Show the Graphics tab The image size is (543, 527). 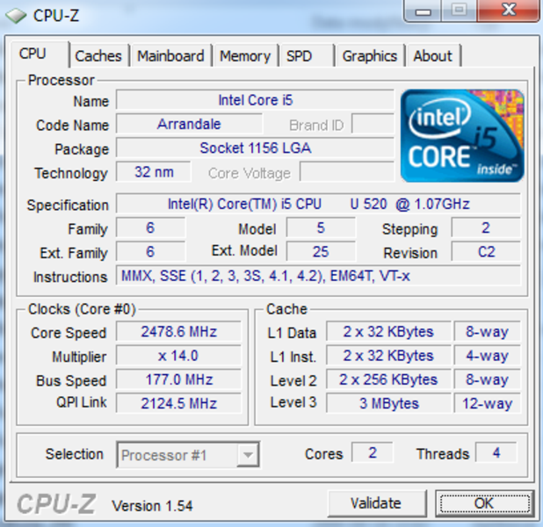(370, 55)
